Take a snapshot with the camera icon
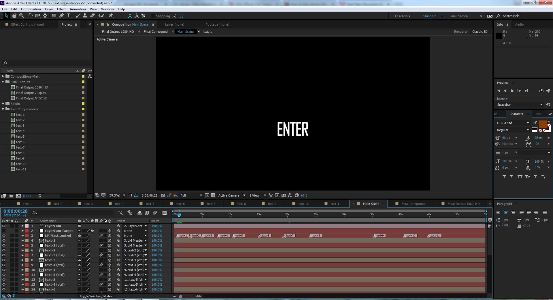The image size is (553, 300). pyautogui.click(x=163, y=195)
